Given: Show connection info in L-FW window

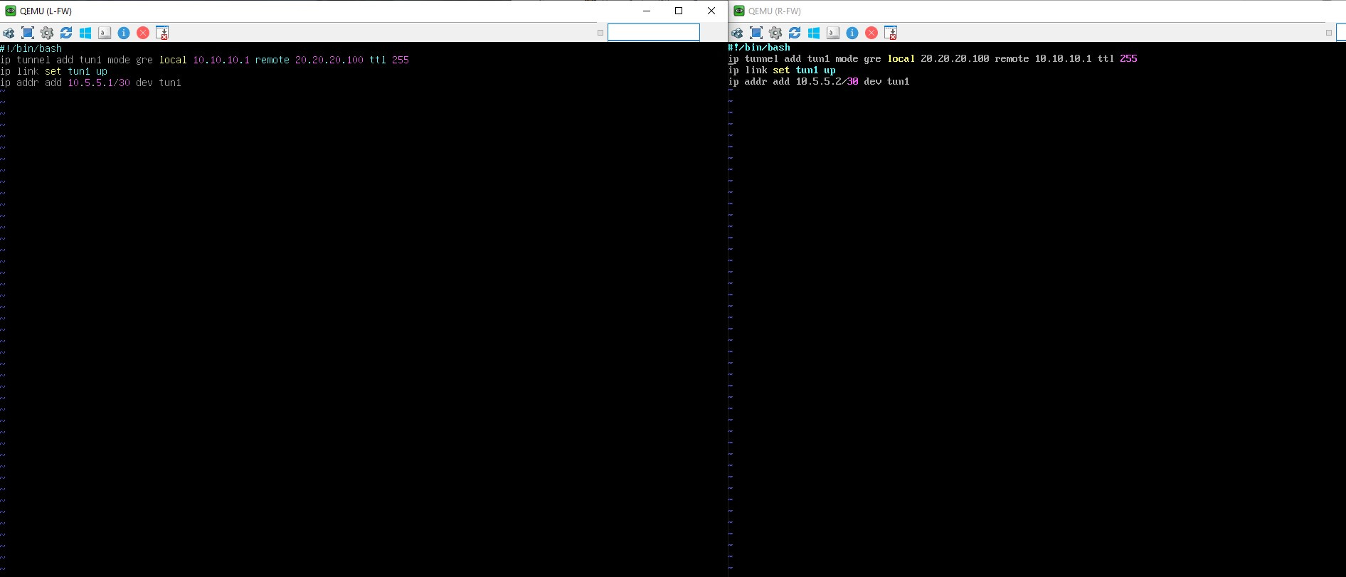Looking at the screenshot, I should (124, 33).
